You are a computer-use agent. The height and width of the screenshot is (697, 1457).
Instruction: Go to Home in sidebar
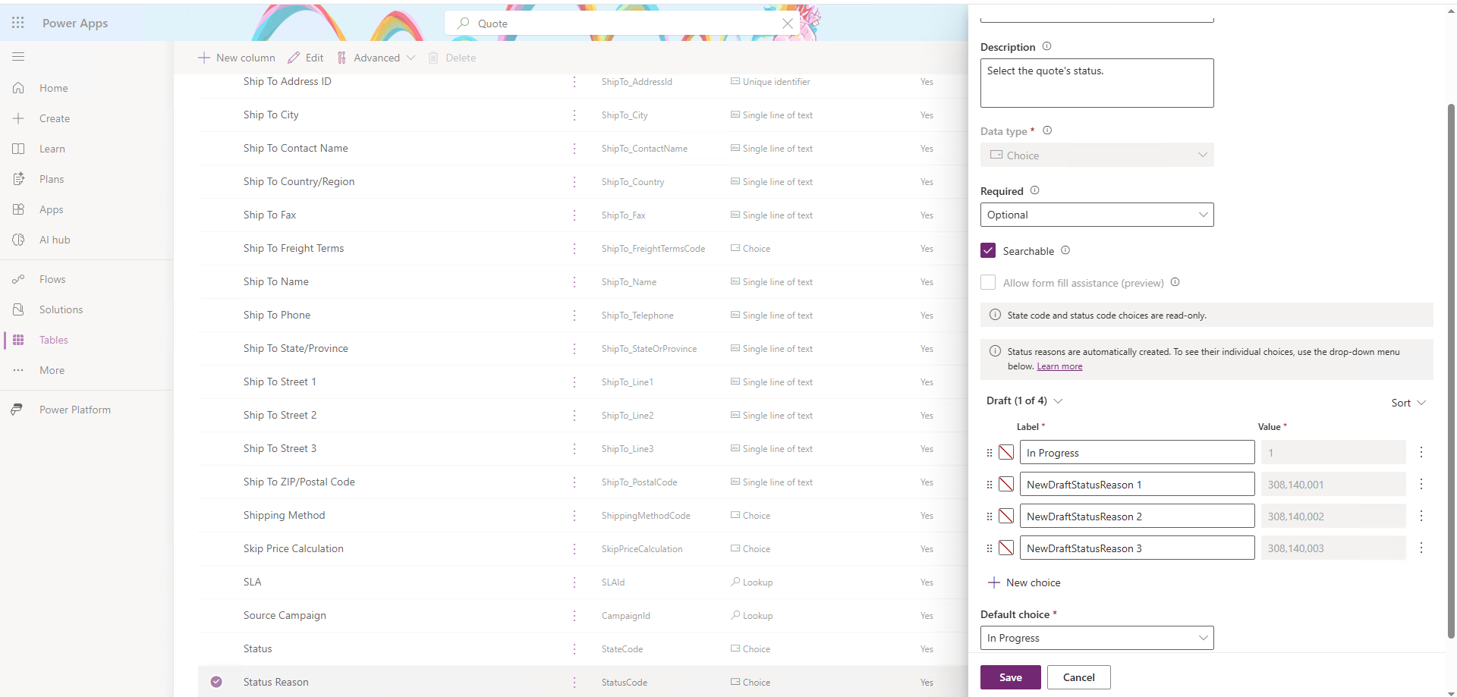(x=54, y=88)
